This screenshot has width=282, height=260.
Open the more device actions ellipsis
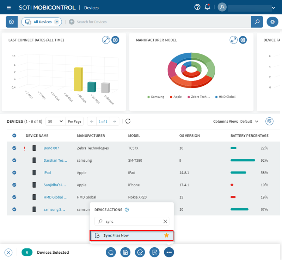[169, 252]
